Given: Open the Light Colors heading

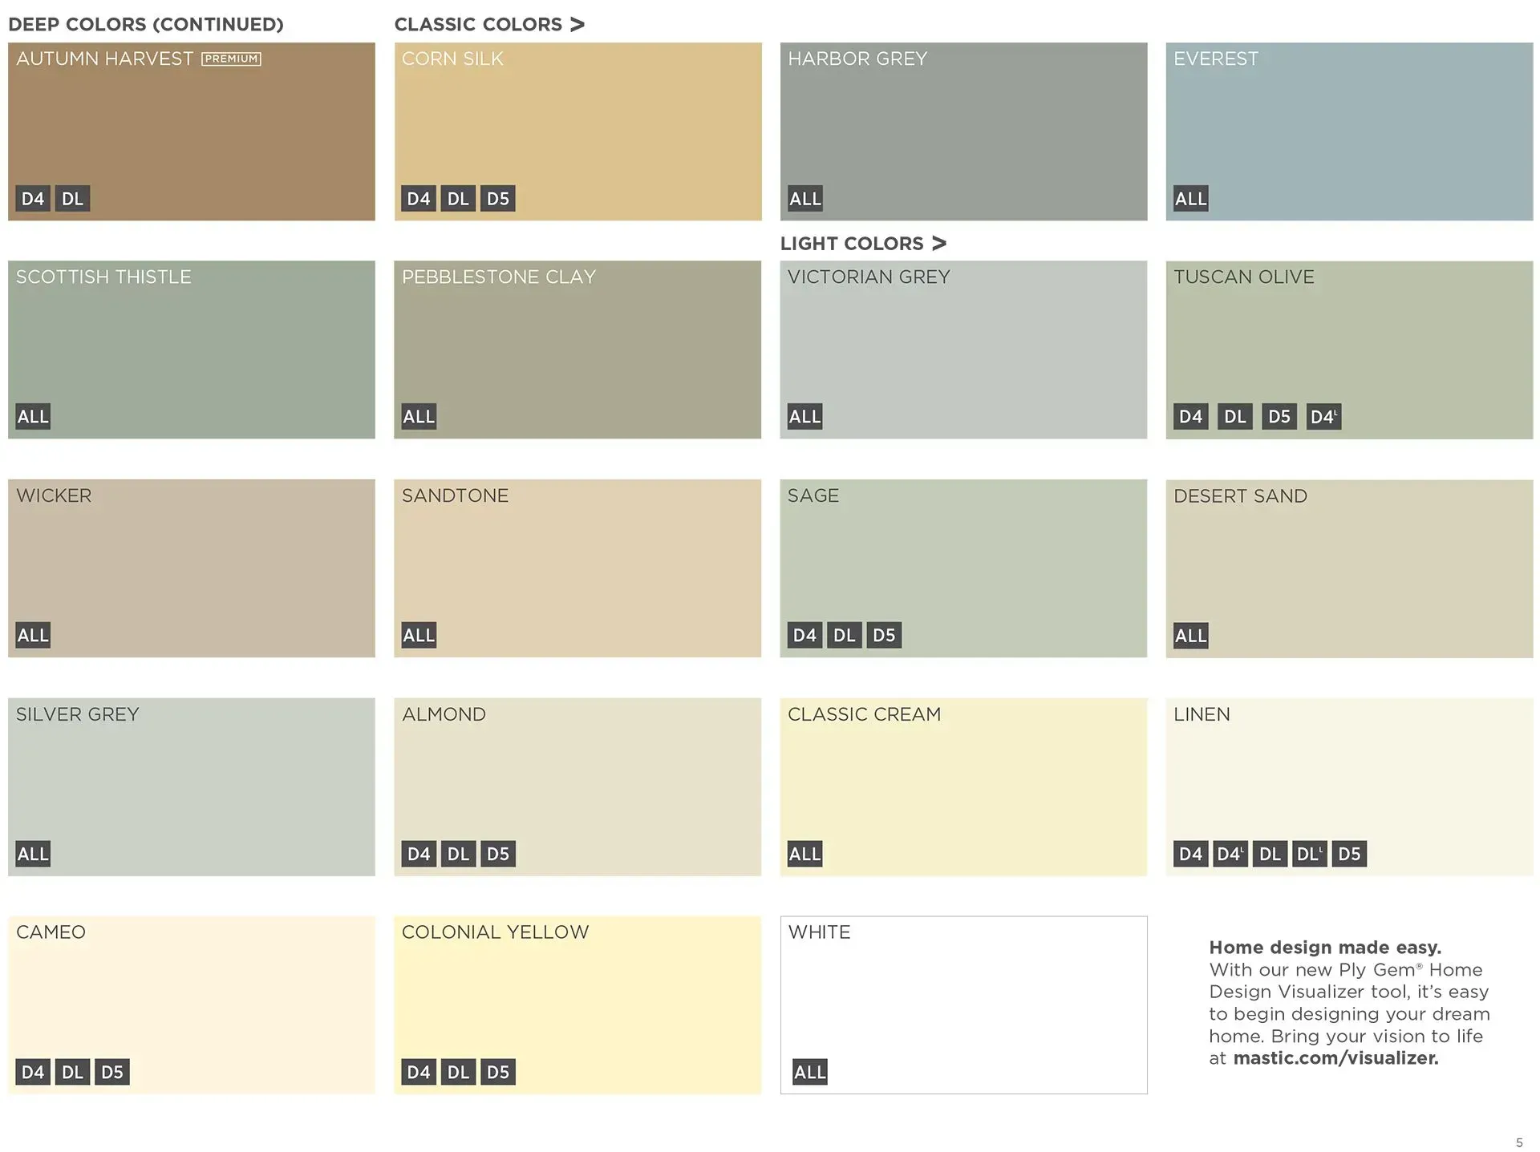Looking at the screenshot, I should point(852,243).
